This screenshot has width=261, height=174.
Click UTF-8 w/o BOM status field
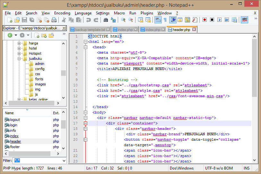click(219, 168)
